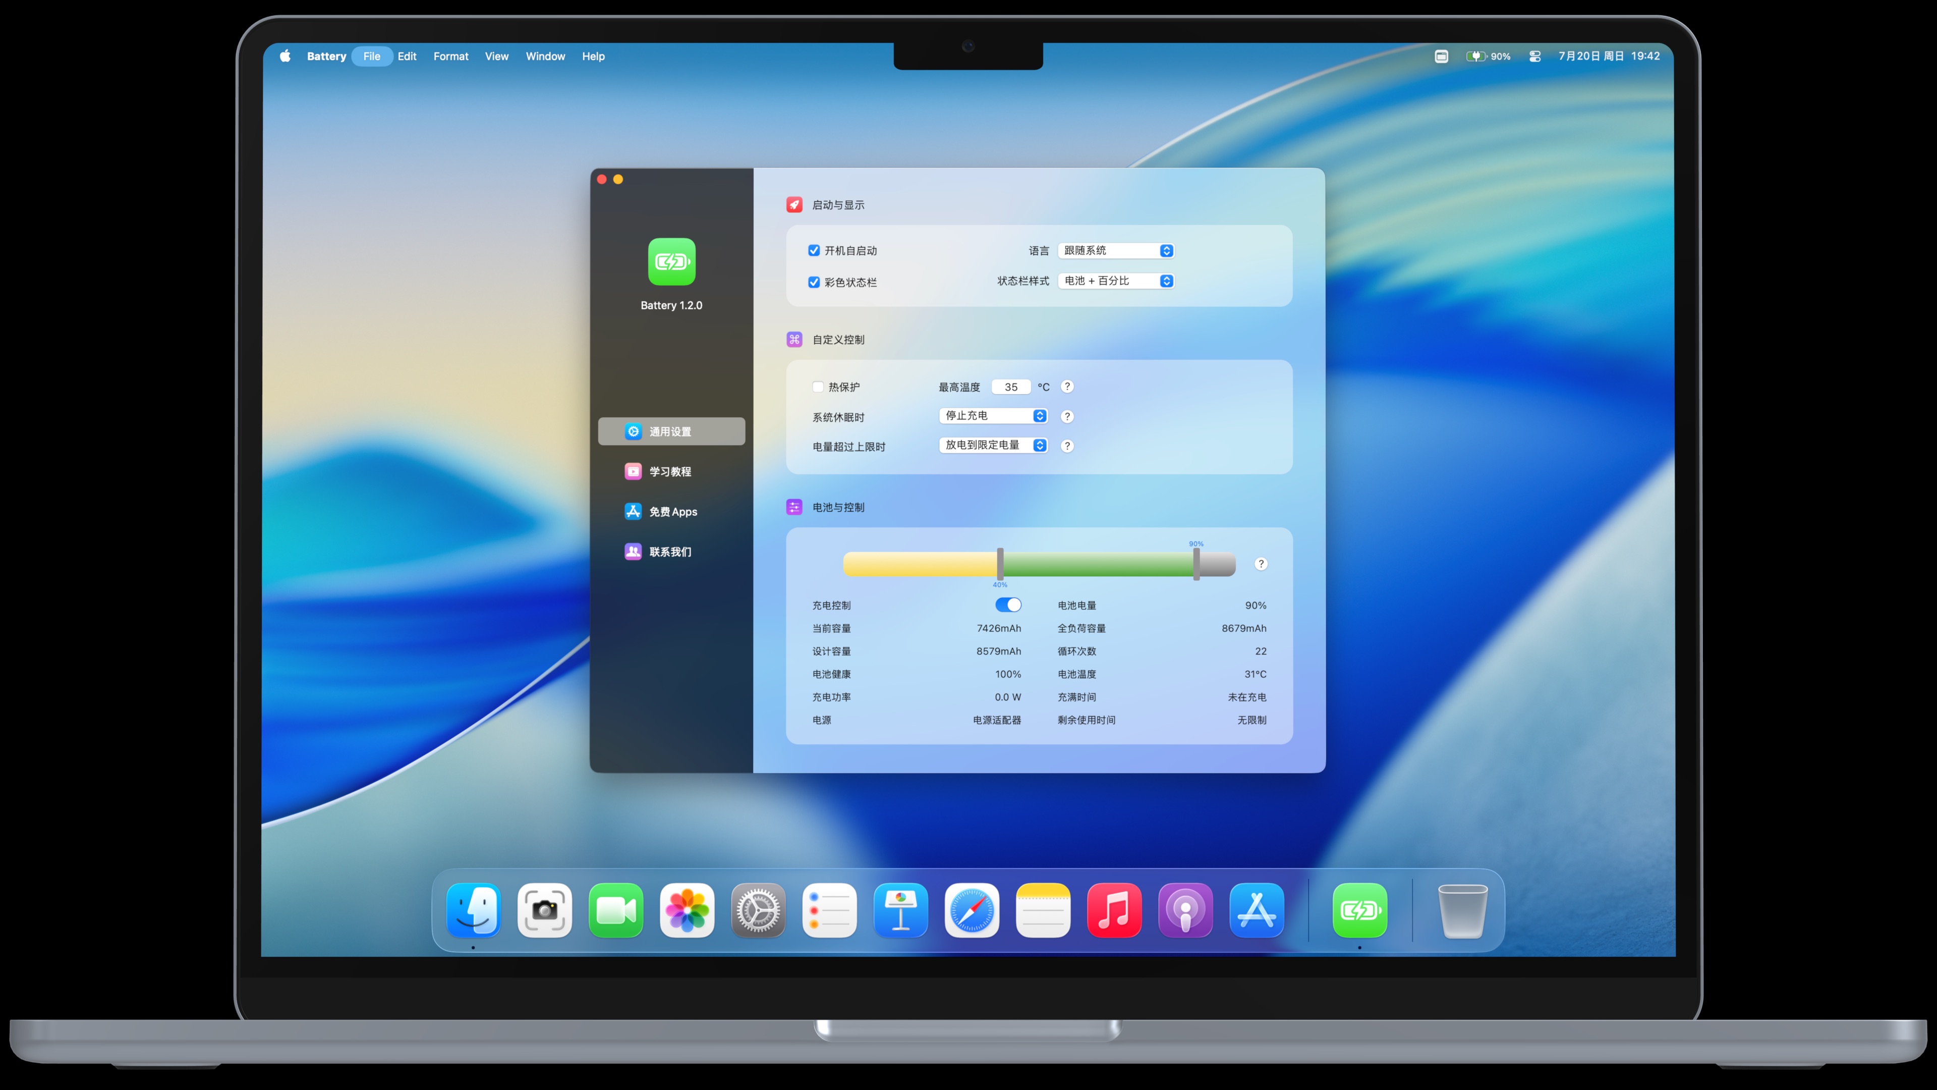Open the 系统休眠时 dropdown (停止充电)
This screenshot has height=1090, width=1937.
pos(993,416)
